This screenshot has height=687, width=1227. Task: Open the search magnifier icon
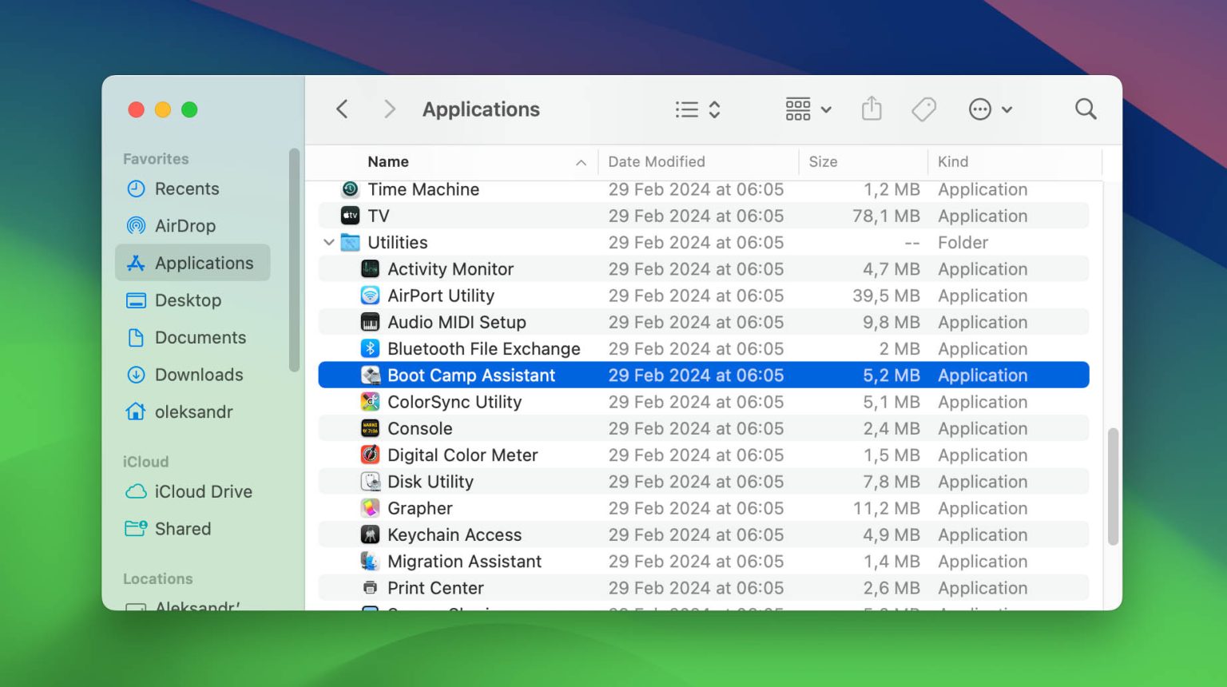click(1085, 109)
